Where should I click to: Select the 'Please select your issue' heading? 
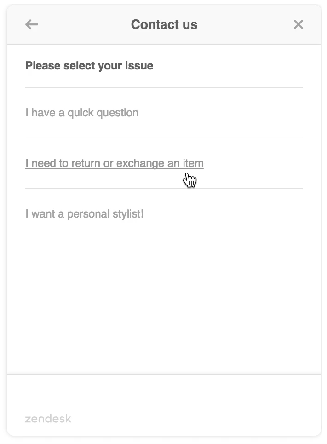(89, 65)
